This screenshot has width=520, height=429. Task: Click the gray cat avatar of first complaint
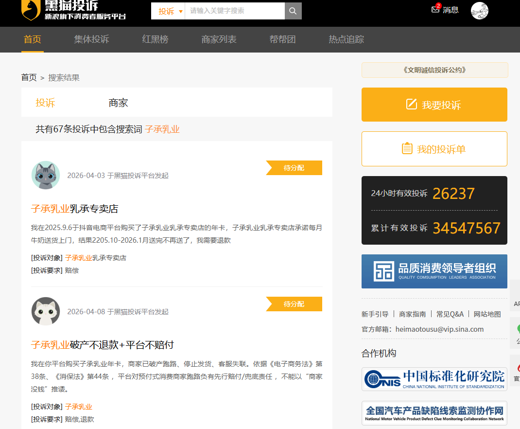(x=46, y=175)
